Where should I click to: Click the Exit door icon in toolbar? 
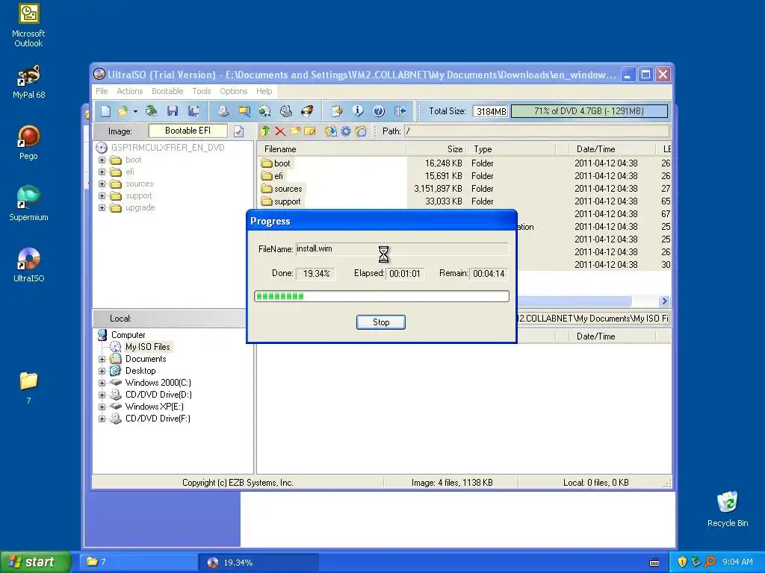click(x=400, y=111)
